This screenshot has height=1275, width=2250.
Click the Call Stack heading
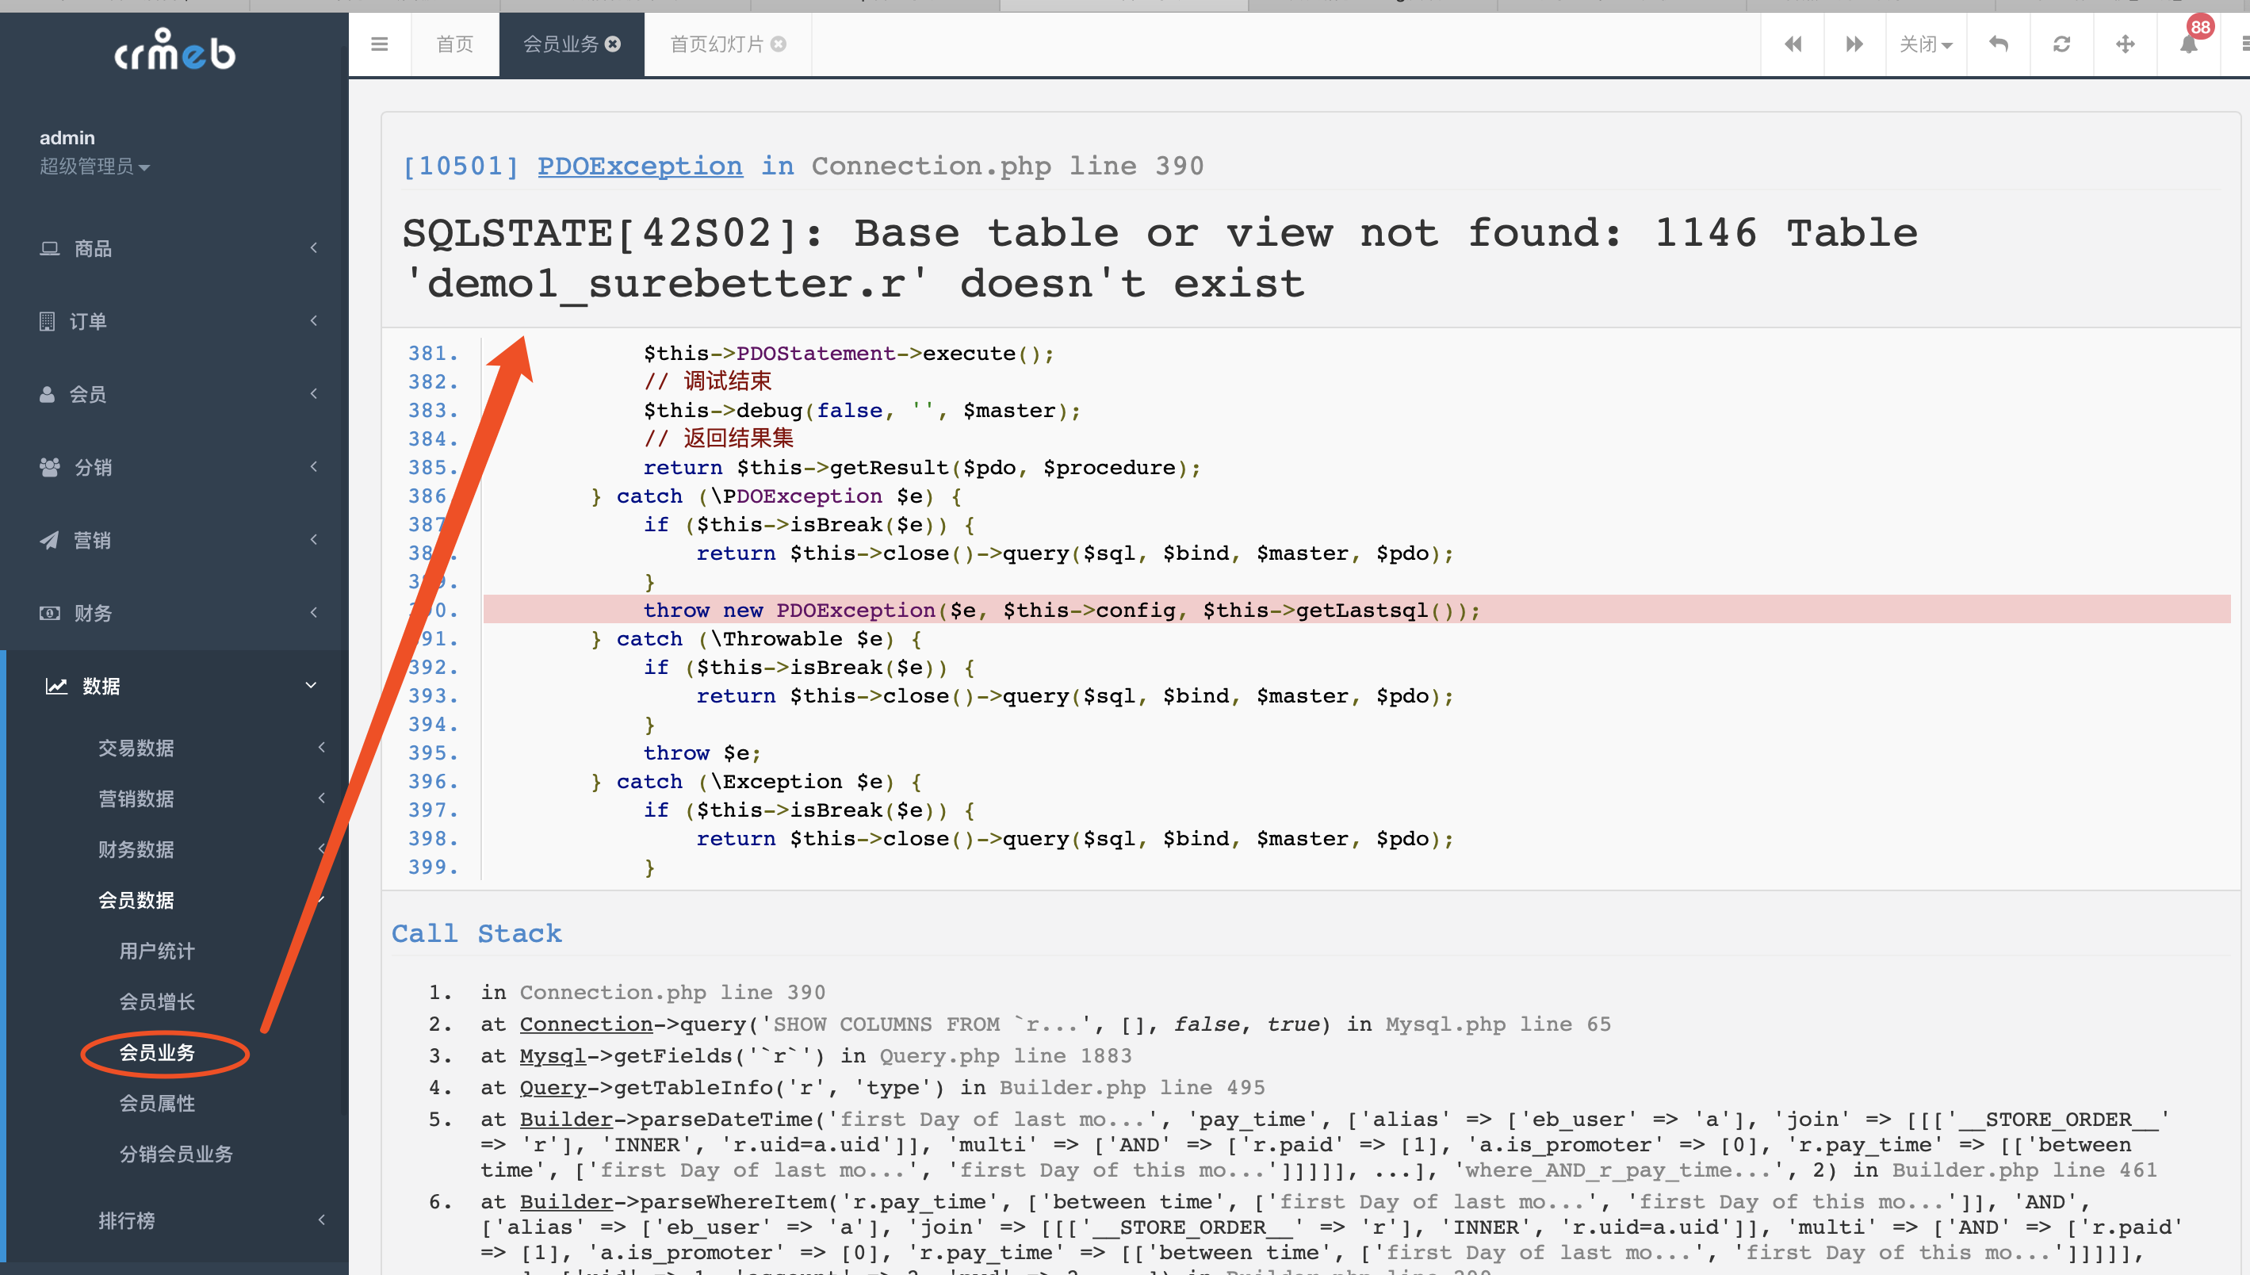476,933
